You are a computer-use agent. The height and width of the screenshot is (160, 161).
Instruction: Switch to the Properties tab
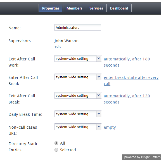[51, 8]
